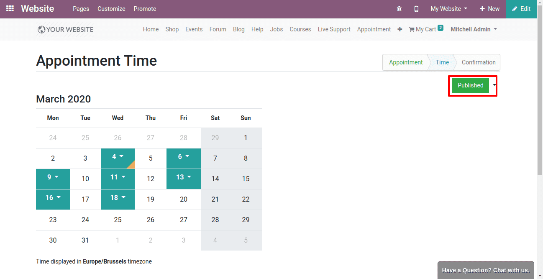Toggle the green Published button
Viewport: 543px width, 279px height.
click(471, 85)
